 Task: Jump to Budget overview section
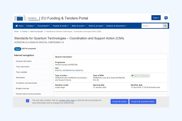click(x=22, y=88)
